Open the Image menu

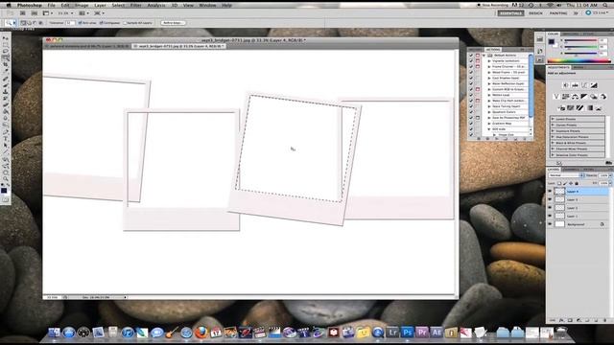tap(82, 6)
